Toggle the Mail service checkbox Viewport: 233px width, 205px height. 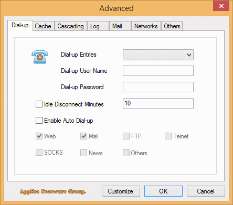coord(83,136)
